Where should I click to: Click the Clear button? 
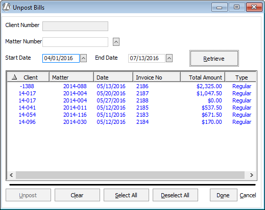click(x=77, y=195)
